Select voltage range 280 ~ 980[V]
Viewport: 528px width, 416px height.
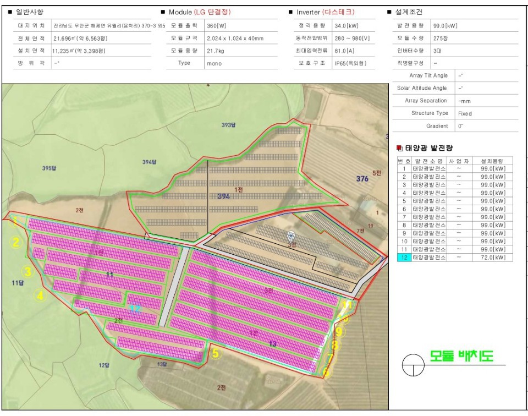352,39
